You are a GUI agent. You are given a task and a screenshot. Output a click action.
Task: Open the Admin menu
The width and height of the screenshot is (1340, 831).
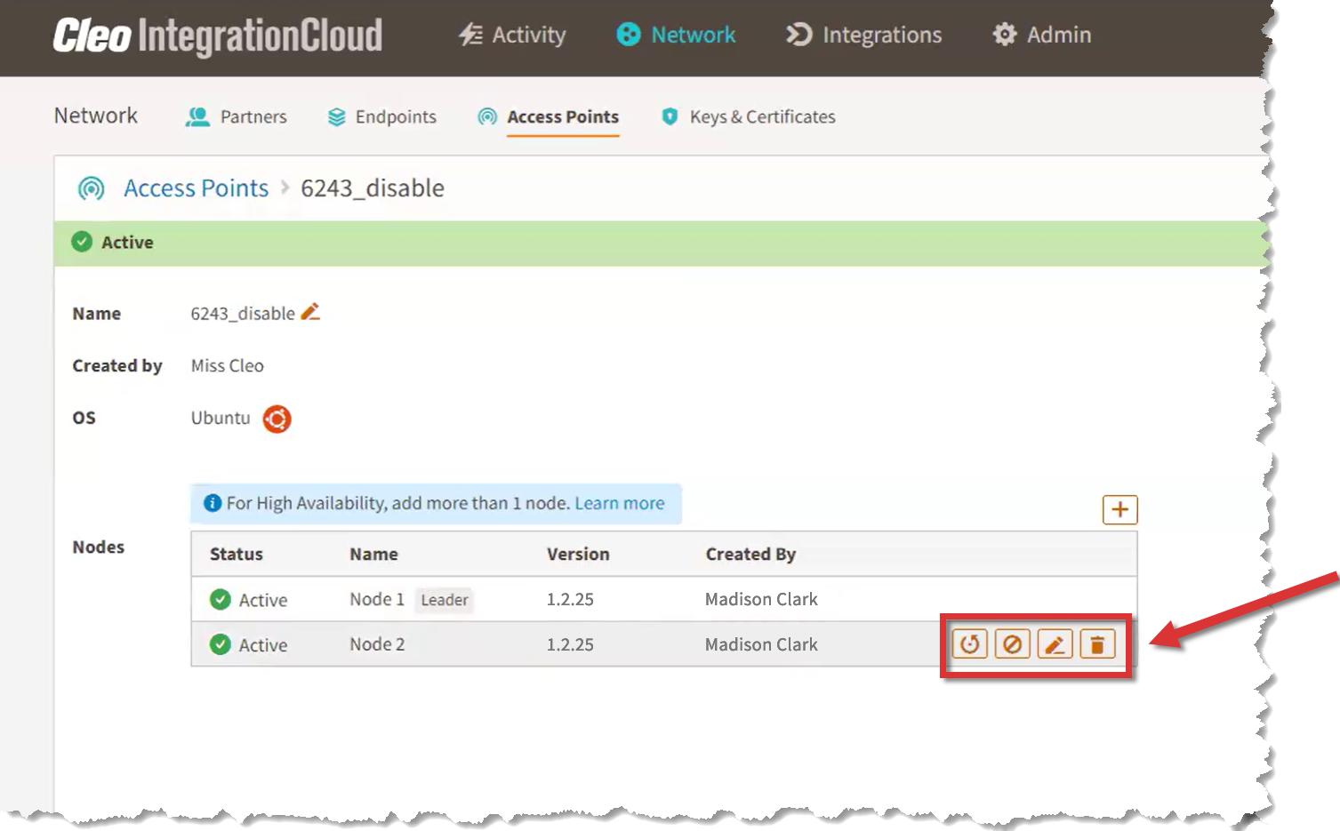[1041, 35]
